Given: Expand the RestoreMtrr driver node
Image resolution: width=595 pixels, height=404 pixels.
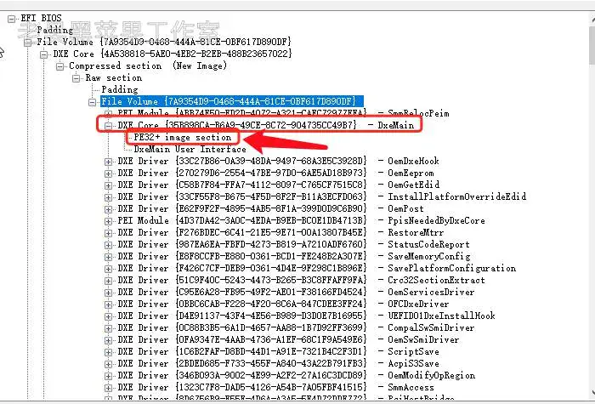Looking at the screenshot, I should tap(109, 233).
